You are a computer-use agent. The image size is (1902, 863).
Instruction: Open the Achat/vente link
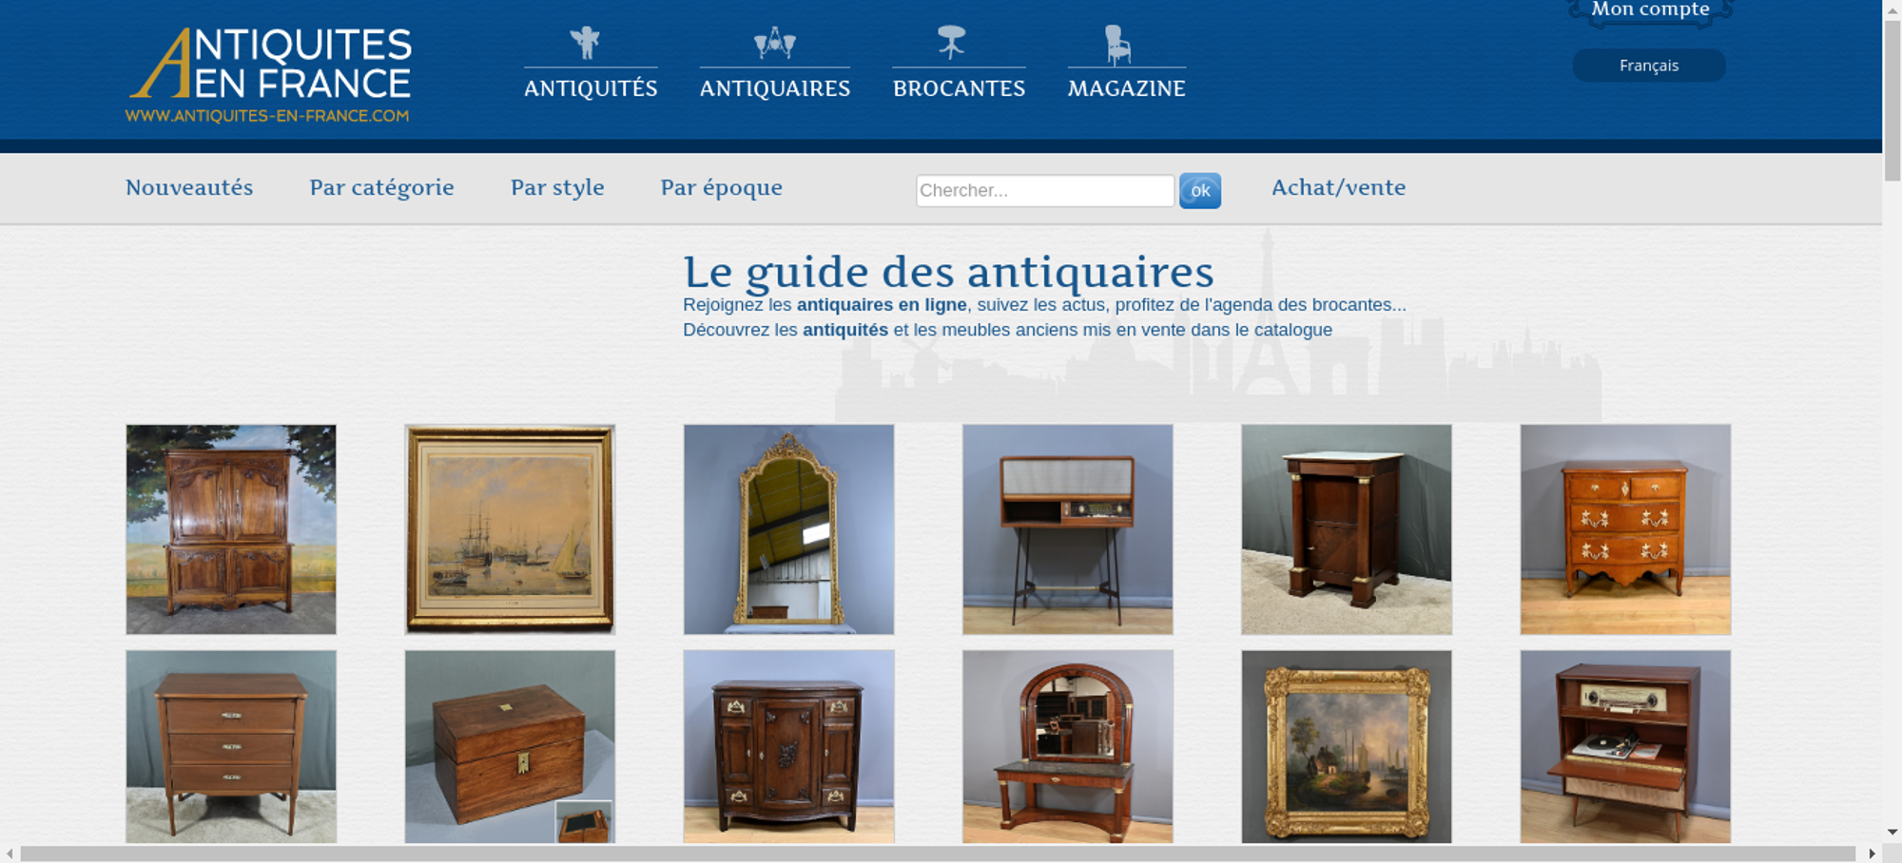(1338, 187)
